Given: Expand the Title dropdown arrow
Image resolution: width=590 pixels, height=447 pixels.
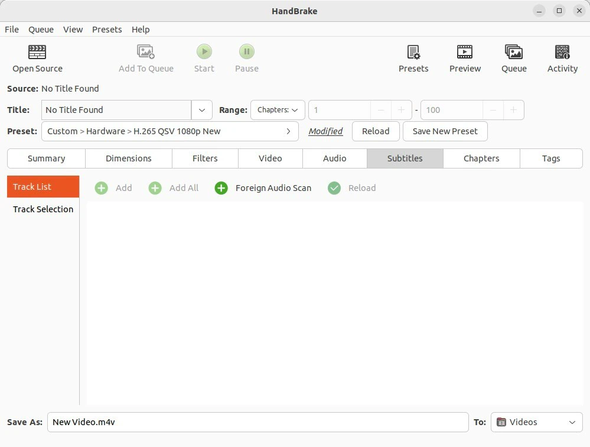Looking at the screenshot, I should pyautogui.click(x=201, y=110).
